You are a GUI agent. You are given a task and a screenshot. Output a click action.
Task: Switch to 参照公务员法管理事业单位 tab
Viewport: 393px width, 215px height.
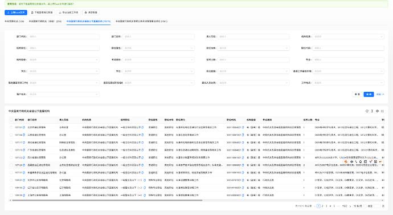(x=141, y=21)
